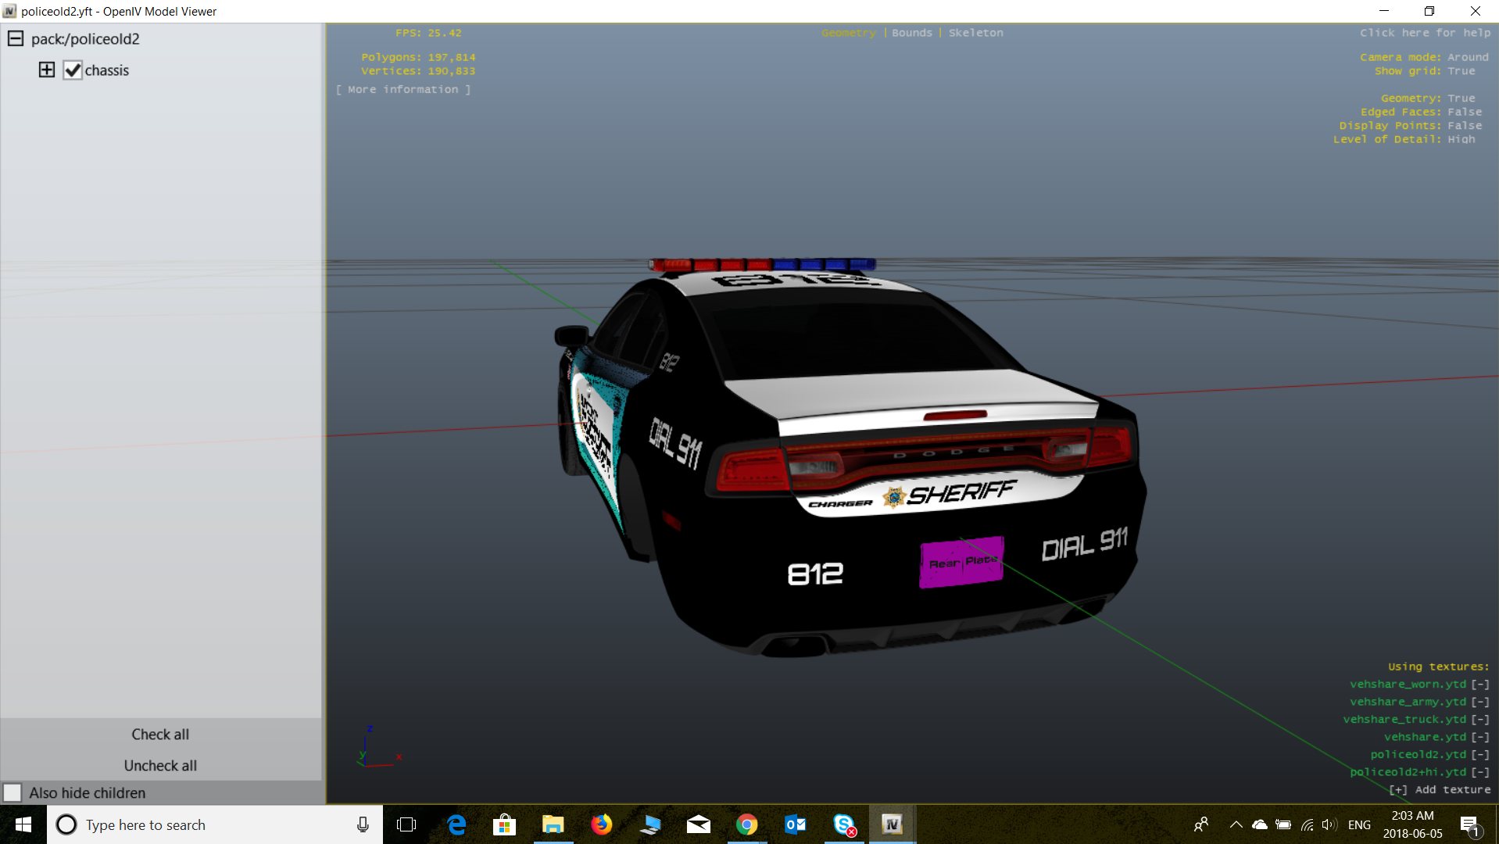Click the vehshare_worn.ytd texture name
The height and width of the screenshot is (844, 1499).
[x=1408, y=685]
